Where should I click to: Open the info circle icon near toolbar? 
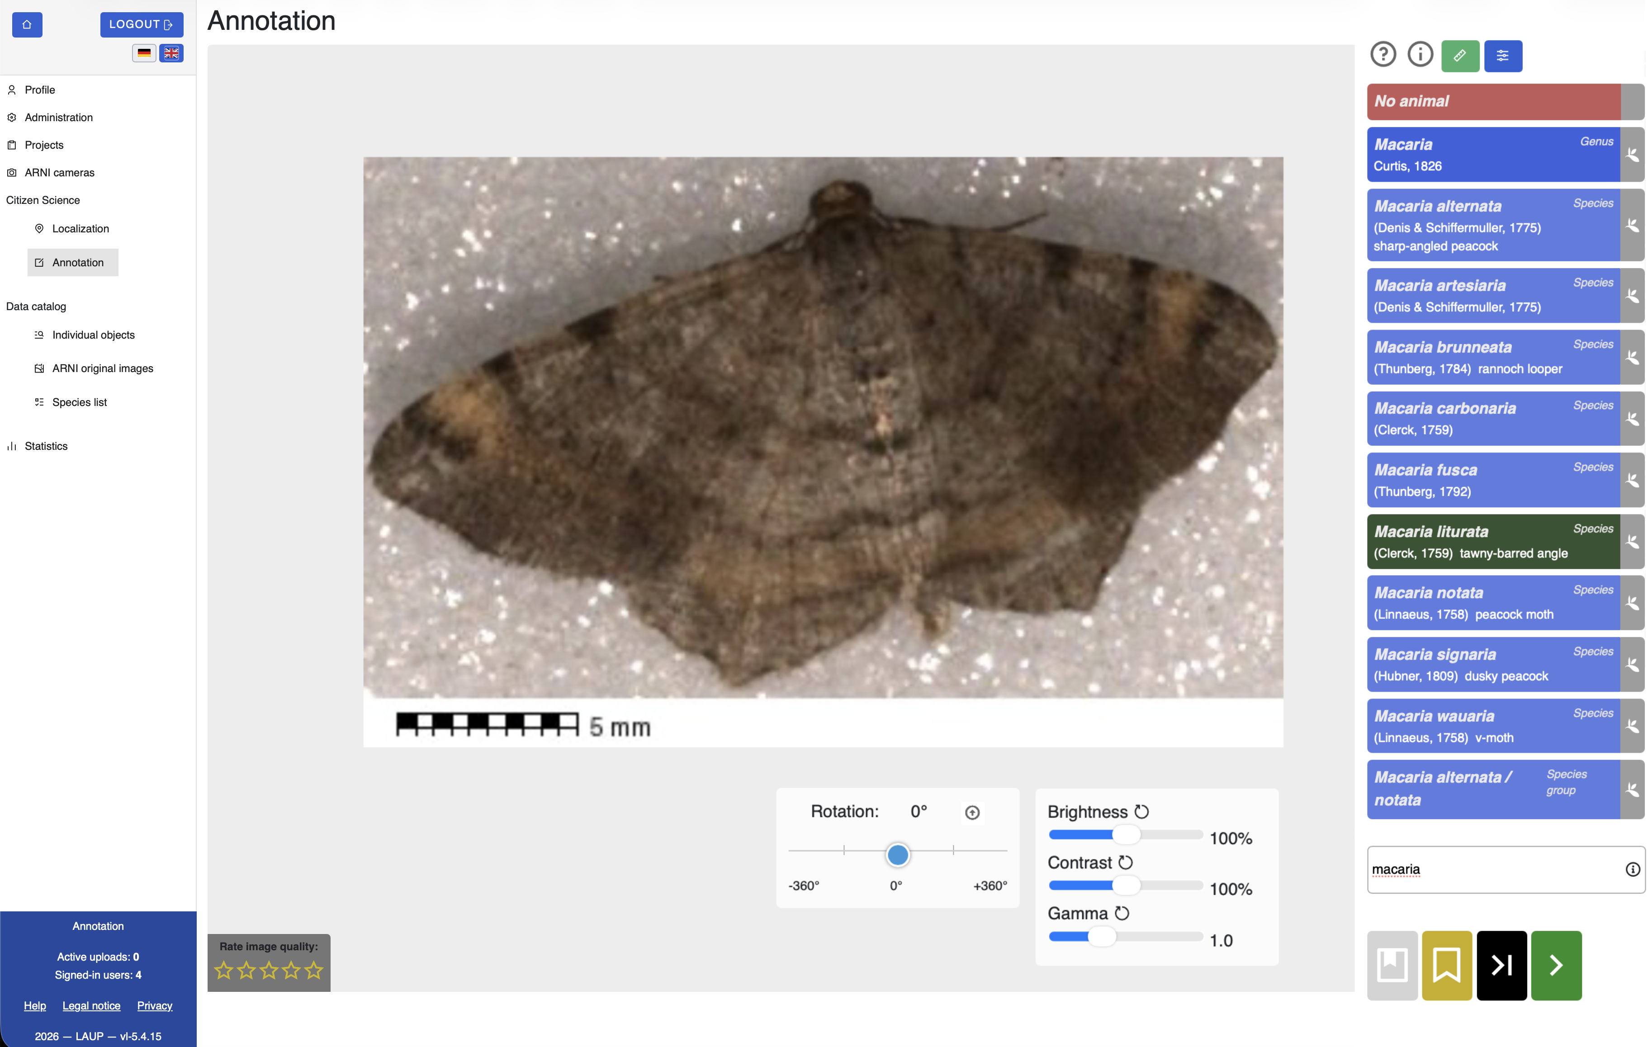pos(1420,55)
